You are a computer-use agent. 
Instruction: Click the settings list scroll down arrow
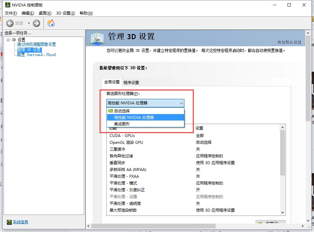(283, 212)
